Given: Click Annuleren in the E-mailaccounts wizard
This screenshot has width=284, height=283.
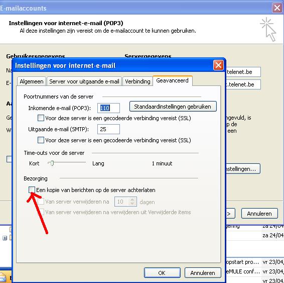Looking at the screenshot, I should (x=259, y=214).
